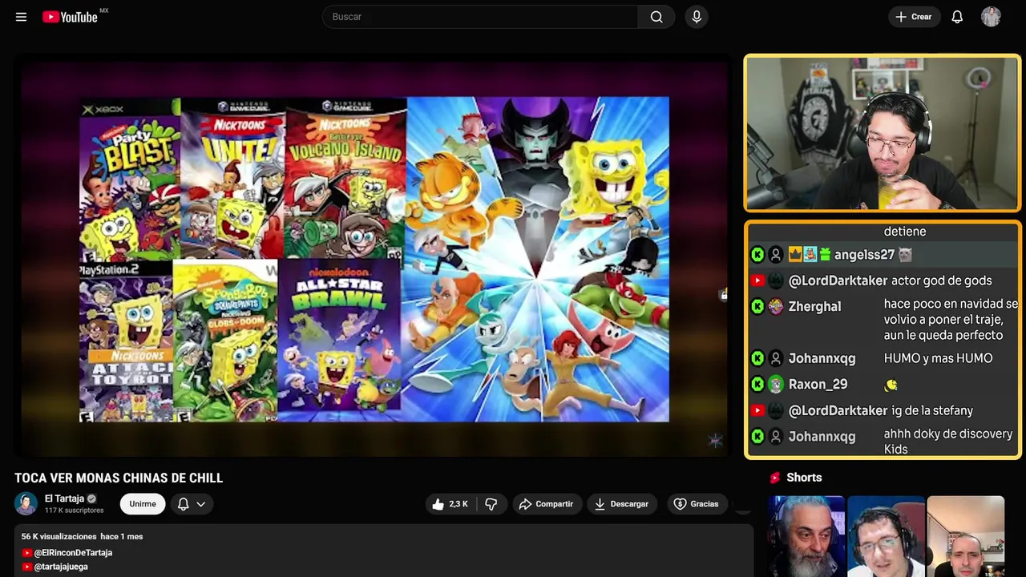Click the Kick icon beside Raxon_29

pyautogui.click(x=757, y=384)
